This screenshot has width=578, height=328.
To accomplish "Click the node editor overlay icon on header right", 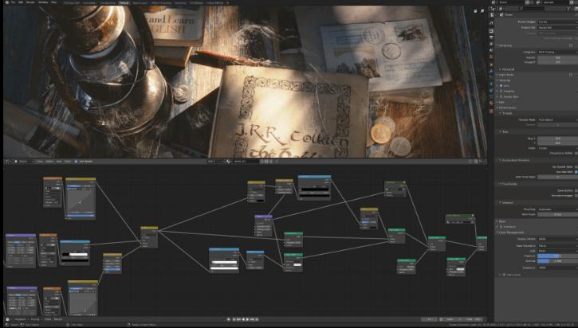I will [x=476, y=162].
